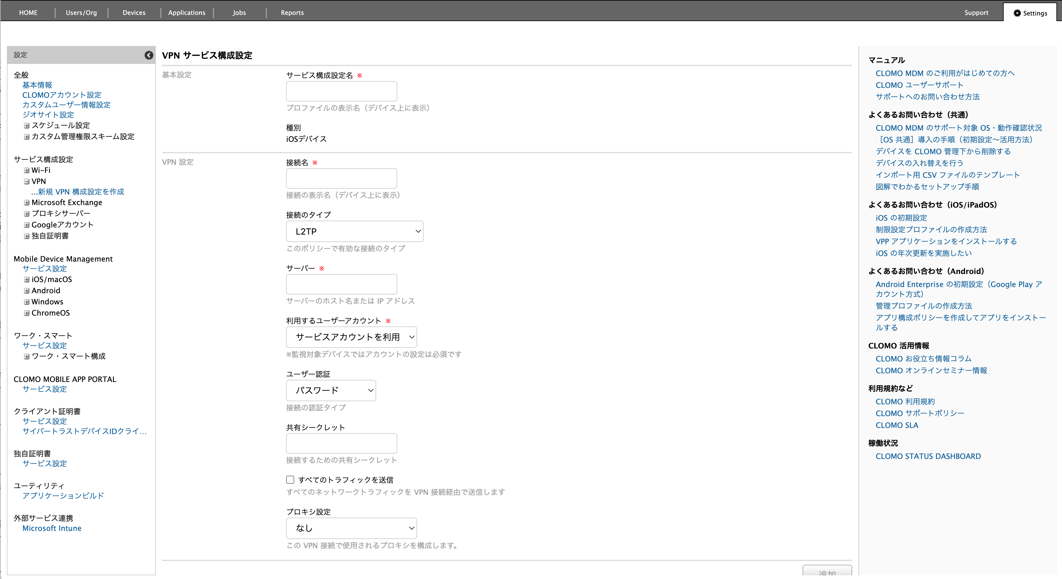Open the 接続のタイプ L2TP dropdown
Viewport: 1062px width, 579px height.
pos(354,231)
